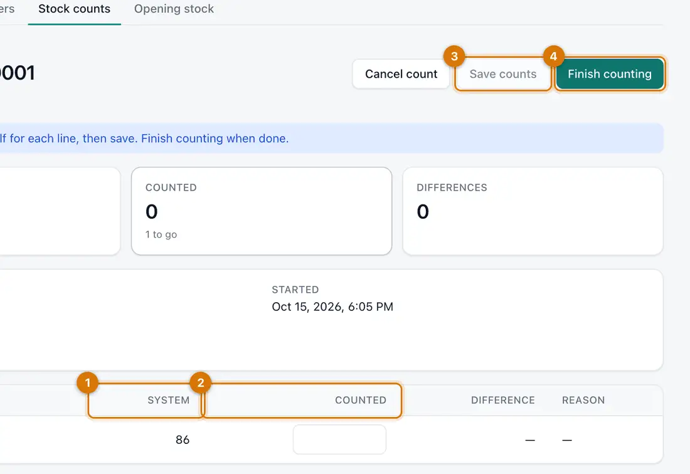Click the system quantity value 86

[x=182, y=440]
